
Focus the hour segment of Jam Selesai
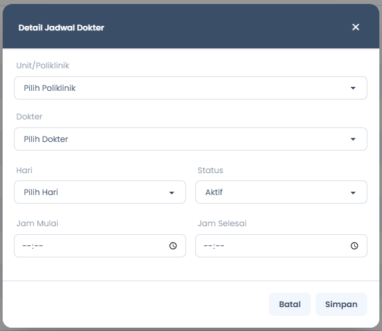point(208,246)
